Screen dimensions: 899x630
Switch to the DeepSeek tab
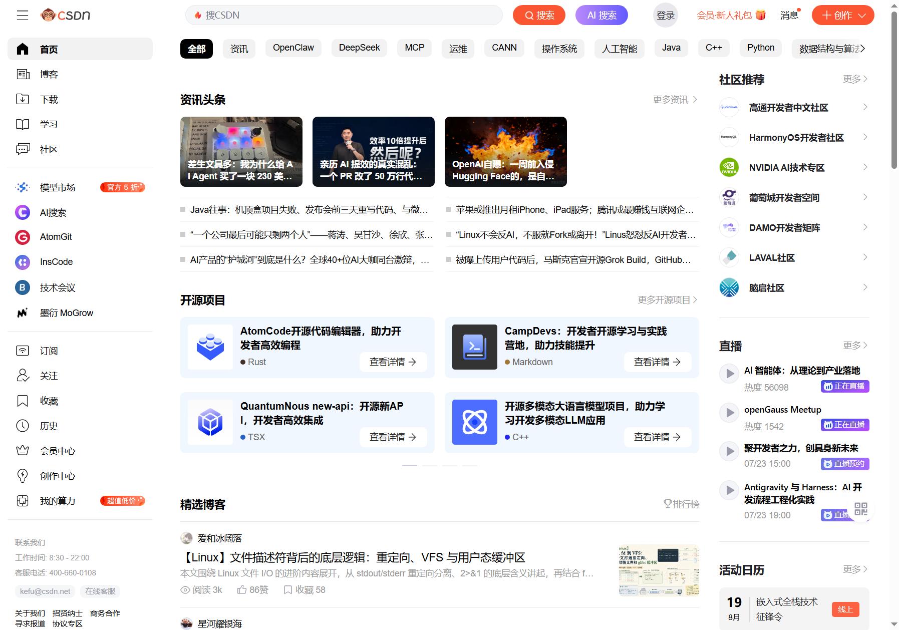(360, 48)
